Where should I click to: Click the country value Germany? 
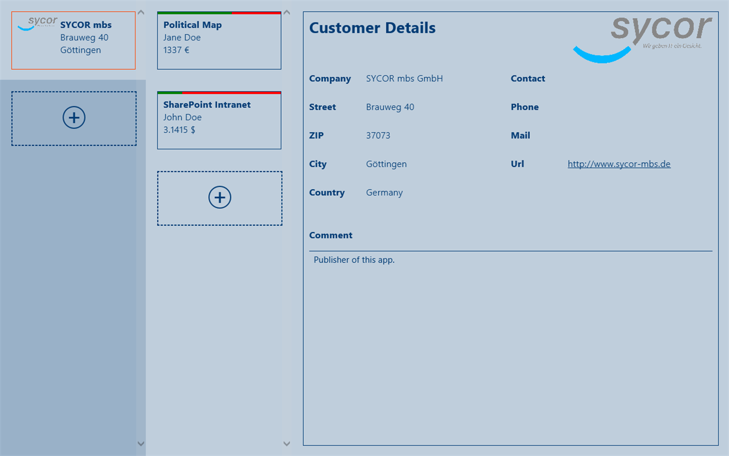[x=384, y=193]
